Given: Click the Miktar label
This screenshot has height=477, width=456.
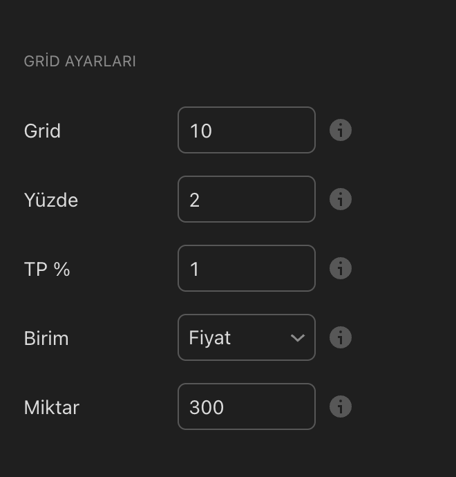Looking at the screenshot, I should (x=51, y=407).
